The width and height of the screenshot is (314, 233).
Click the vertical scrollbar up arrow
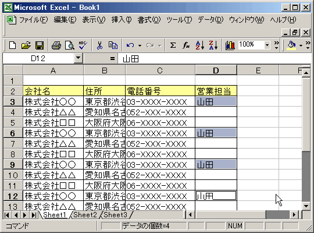(x=306, y=72)
